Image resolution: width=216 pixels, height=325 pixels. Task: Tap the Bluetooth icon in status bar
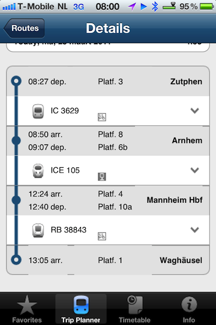(x=155, y=7)
